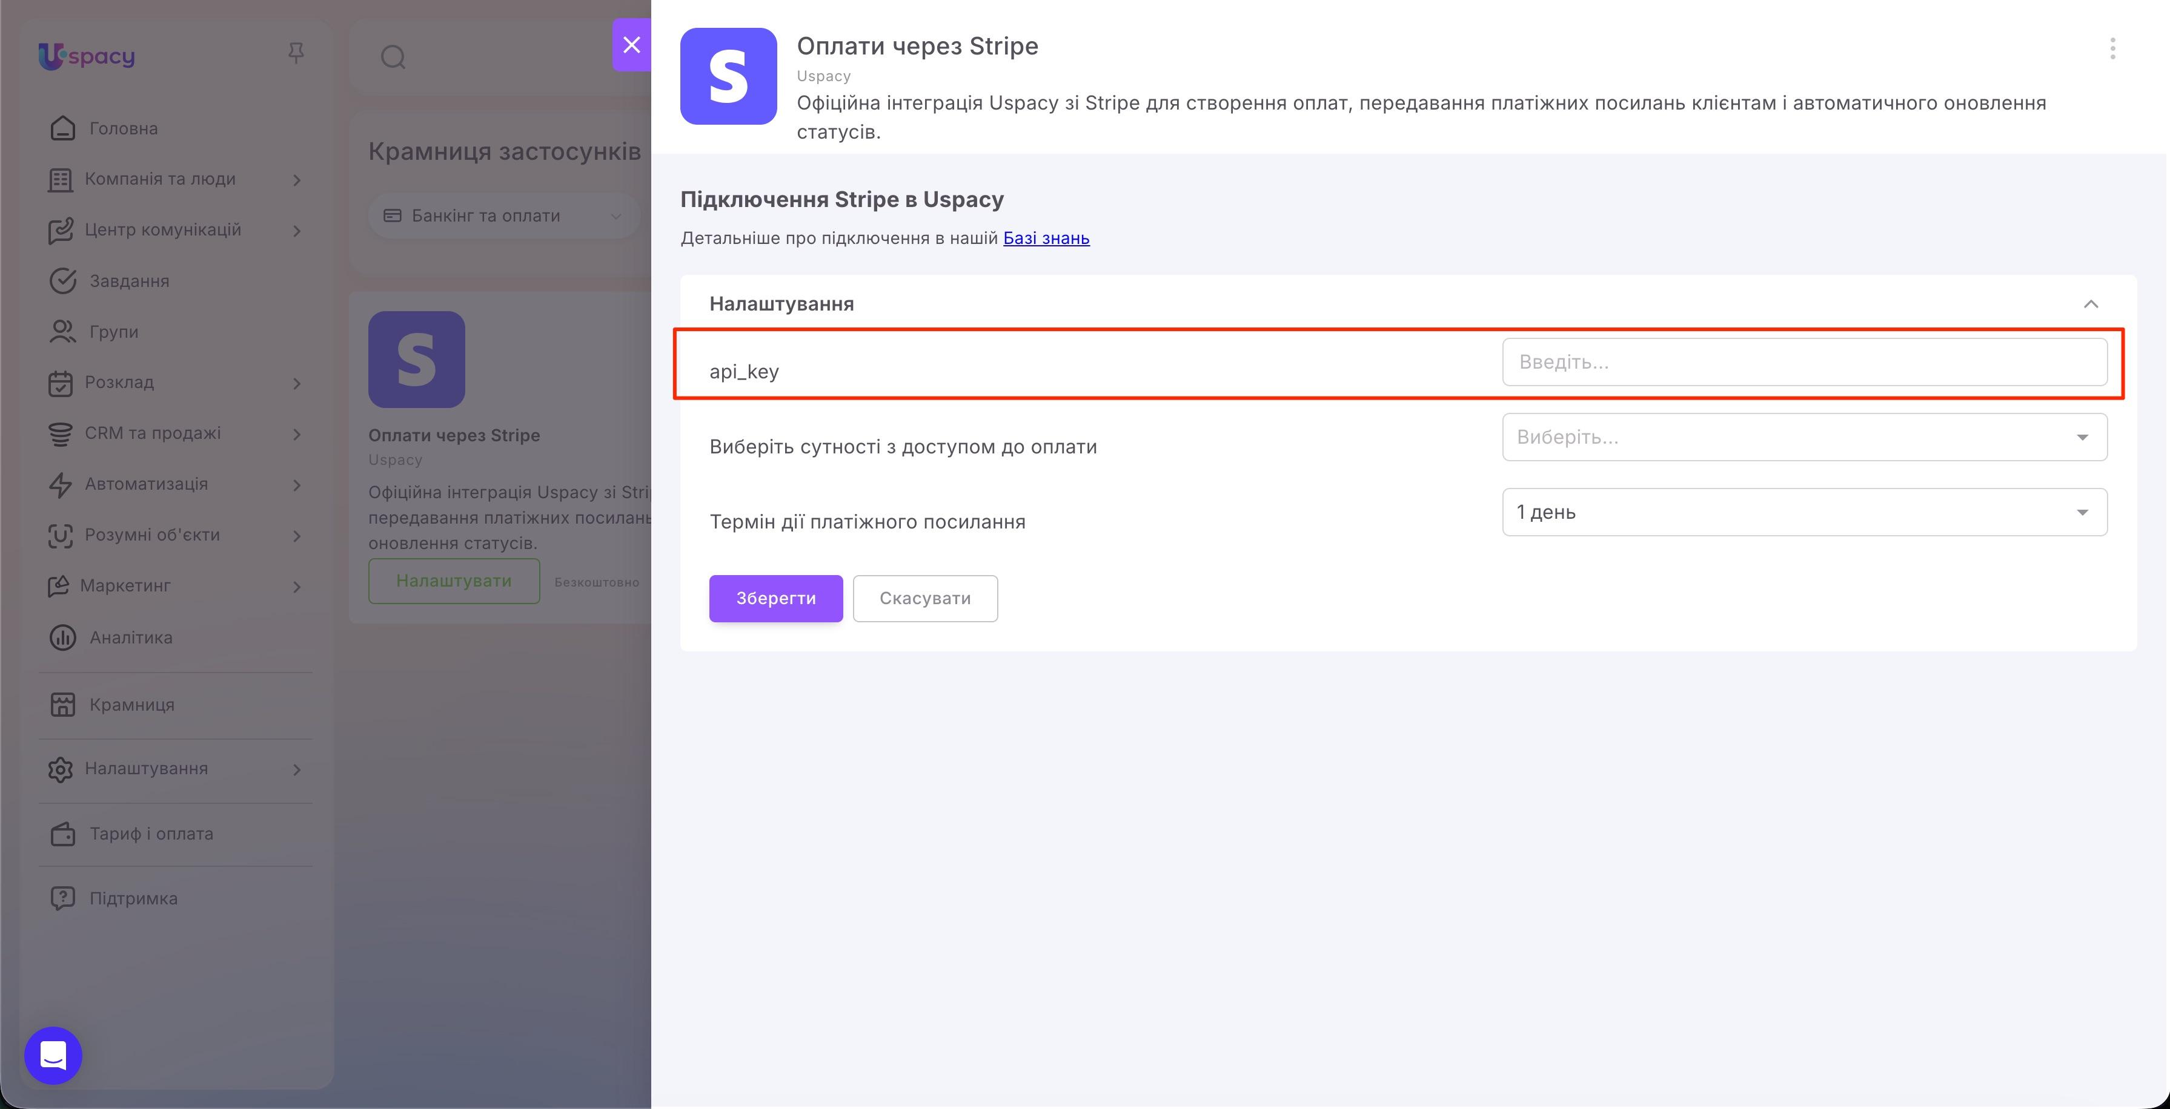This screenshot has height=1109, width=2170.
Task: Focus the api_key input field
Action: [1805, 362]
